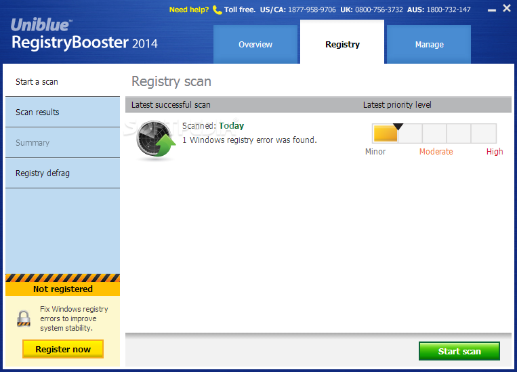517x372 pixels.
Task: Click the radar scan icon
Action: [157, 139]
